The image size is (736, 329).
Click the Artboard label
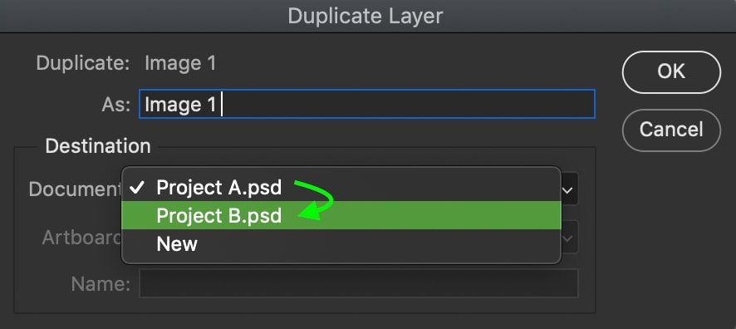(x=82, y=237)
